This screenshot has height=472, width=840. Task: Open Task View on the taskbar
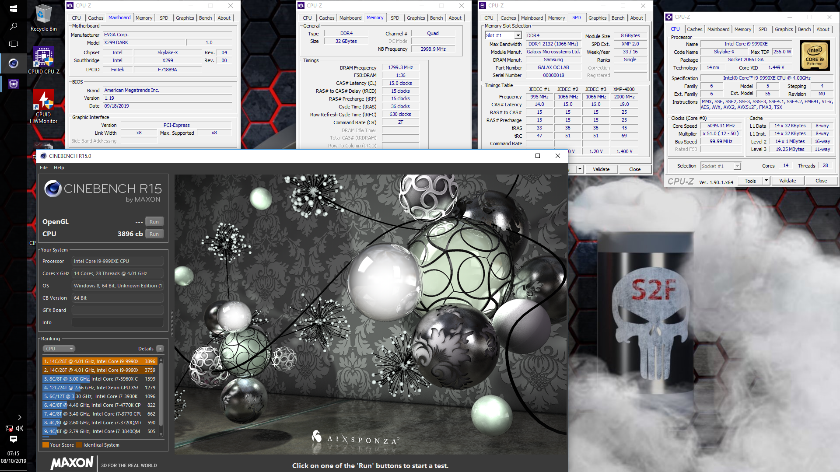[14, 44]
